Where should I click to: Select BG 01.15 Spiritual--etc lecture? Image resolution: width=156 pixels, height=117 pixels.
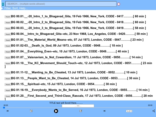click(x=64, y=84)
